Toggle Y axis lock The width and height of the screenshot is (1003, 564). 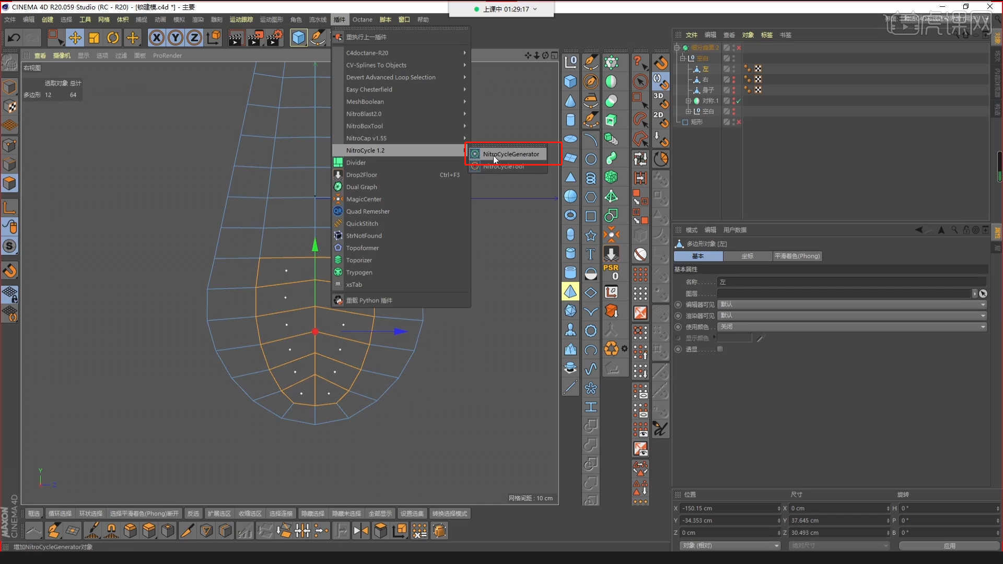176,38
